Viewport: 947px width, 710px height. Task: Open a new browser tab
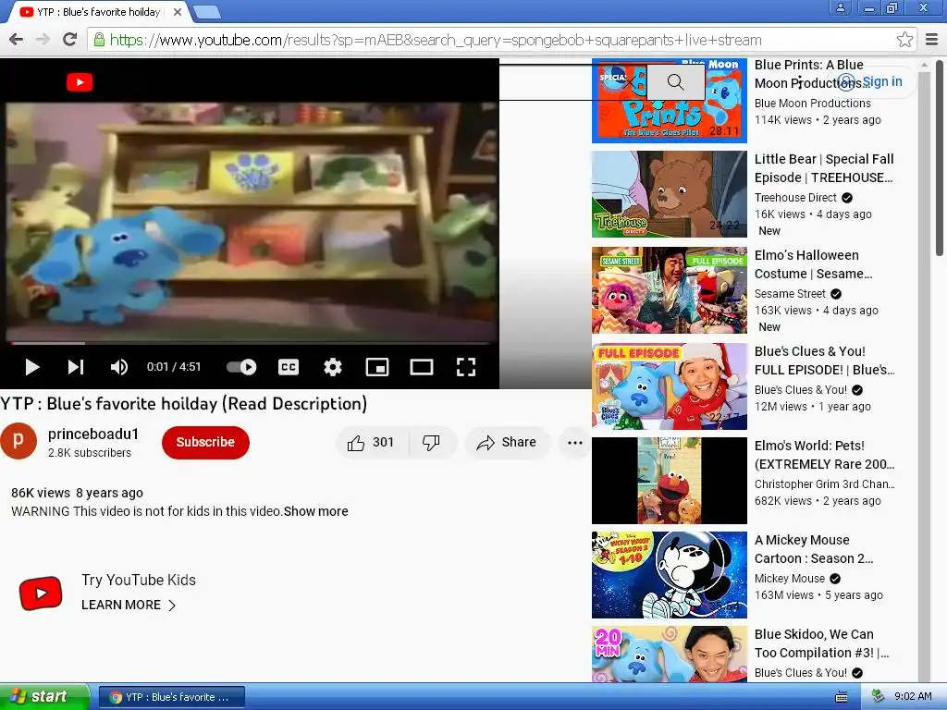(x=207, y=12)
